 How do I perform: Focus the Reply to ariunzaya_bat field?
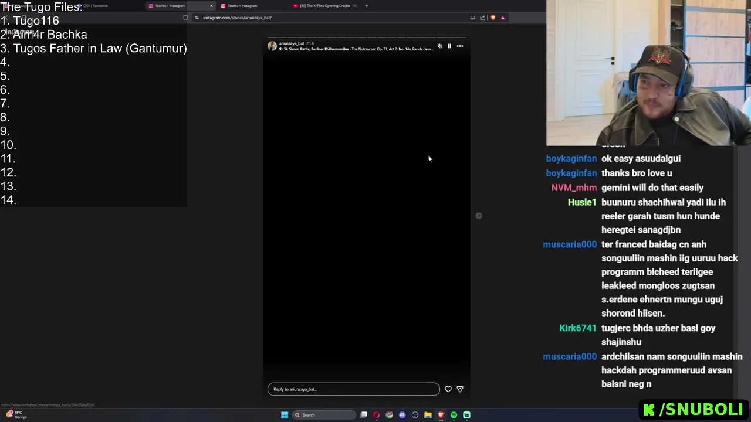tap(353, 389)
